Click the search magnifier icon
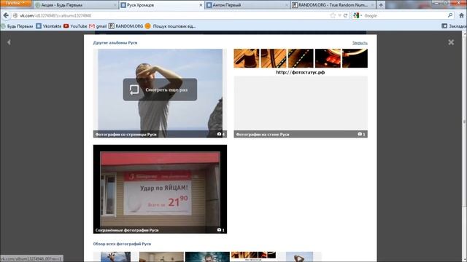This screenshot has width=467, height=262. 450,15
